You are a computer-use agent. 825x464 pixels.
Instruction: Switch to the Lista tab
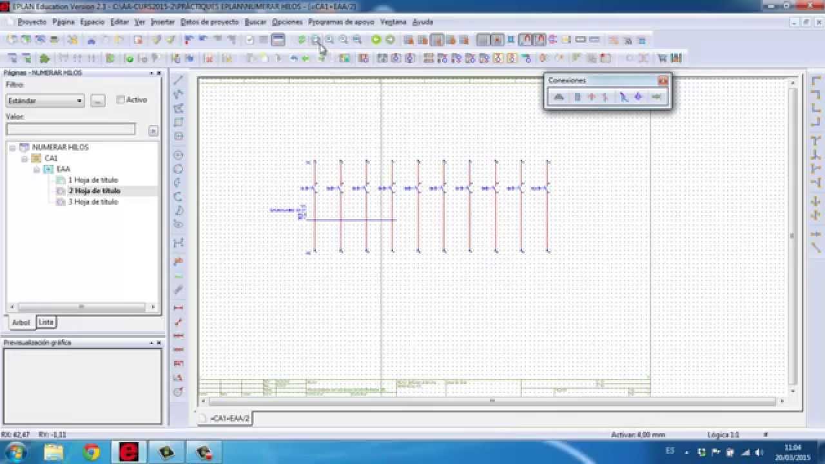click(x=46, y=322)
